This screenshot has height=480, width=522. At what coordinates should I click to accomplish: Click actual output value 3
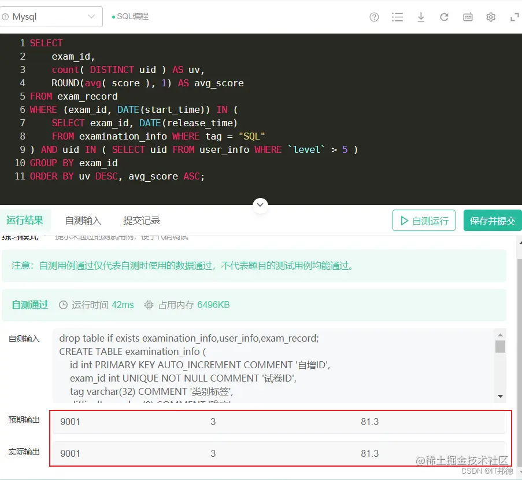(x=213, y=453)
